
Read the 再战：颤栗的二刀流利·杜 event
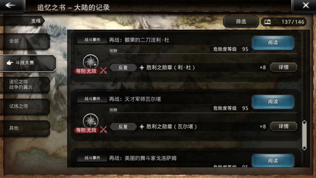[273, 42]
